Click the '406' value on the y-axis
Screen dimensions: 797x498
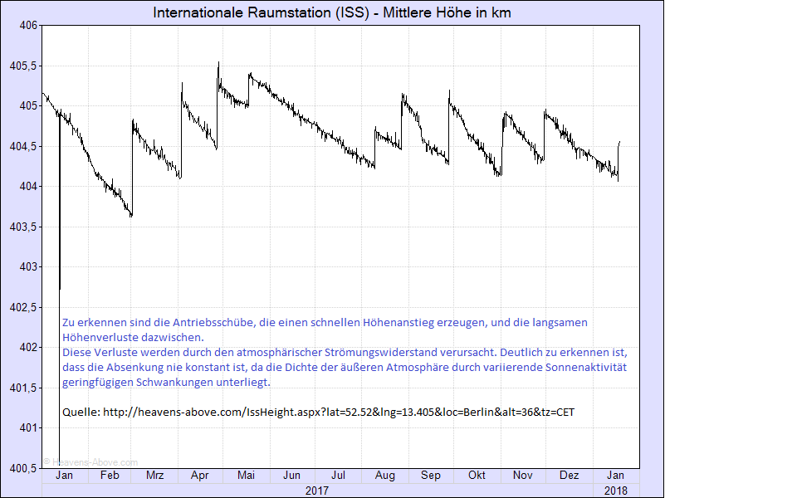(x=28, y=26)
